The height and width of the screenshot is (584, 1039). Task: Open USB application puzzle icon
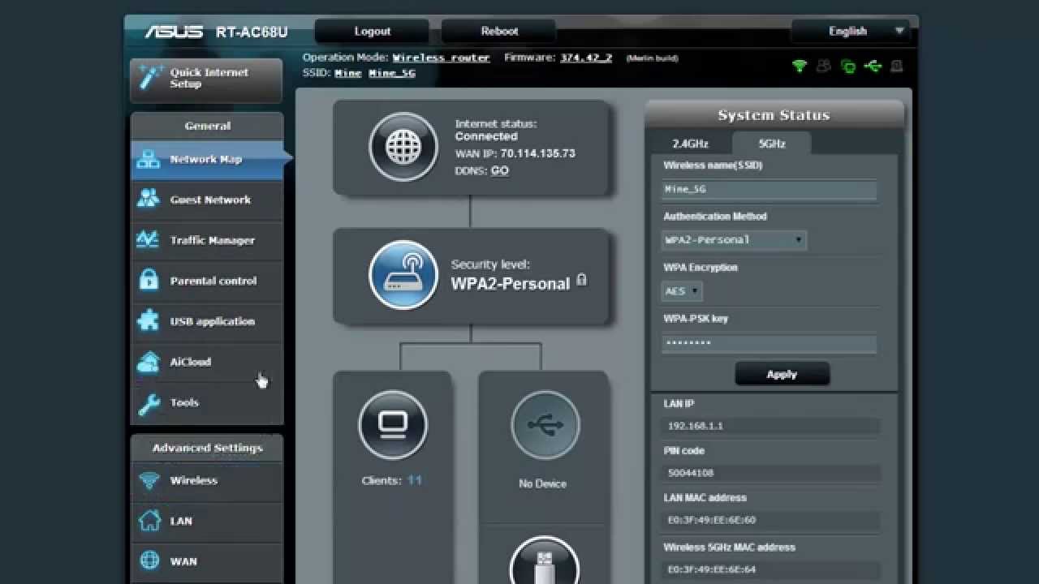click(149, 320)
